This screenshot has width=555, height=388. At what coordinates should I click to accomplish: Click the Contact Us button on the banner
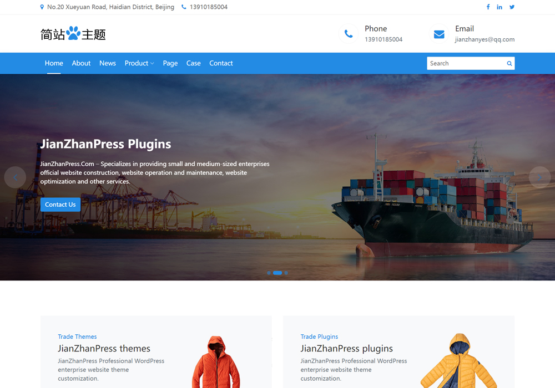60,204
